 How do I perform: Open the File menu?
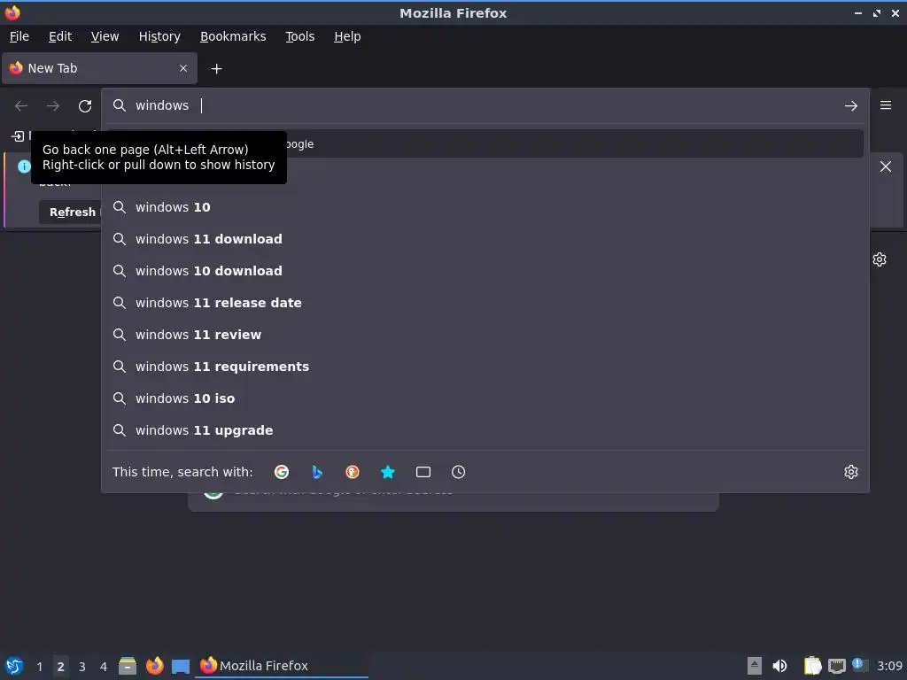pyautogui.click(x=19, y=36)
